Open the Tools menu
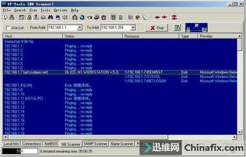This screenshot has width=246, height=157. [x=45, y=10]
